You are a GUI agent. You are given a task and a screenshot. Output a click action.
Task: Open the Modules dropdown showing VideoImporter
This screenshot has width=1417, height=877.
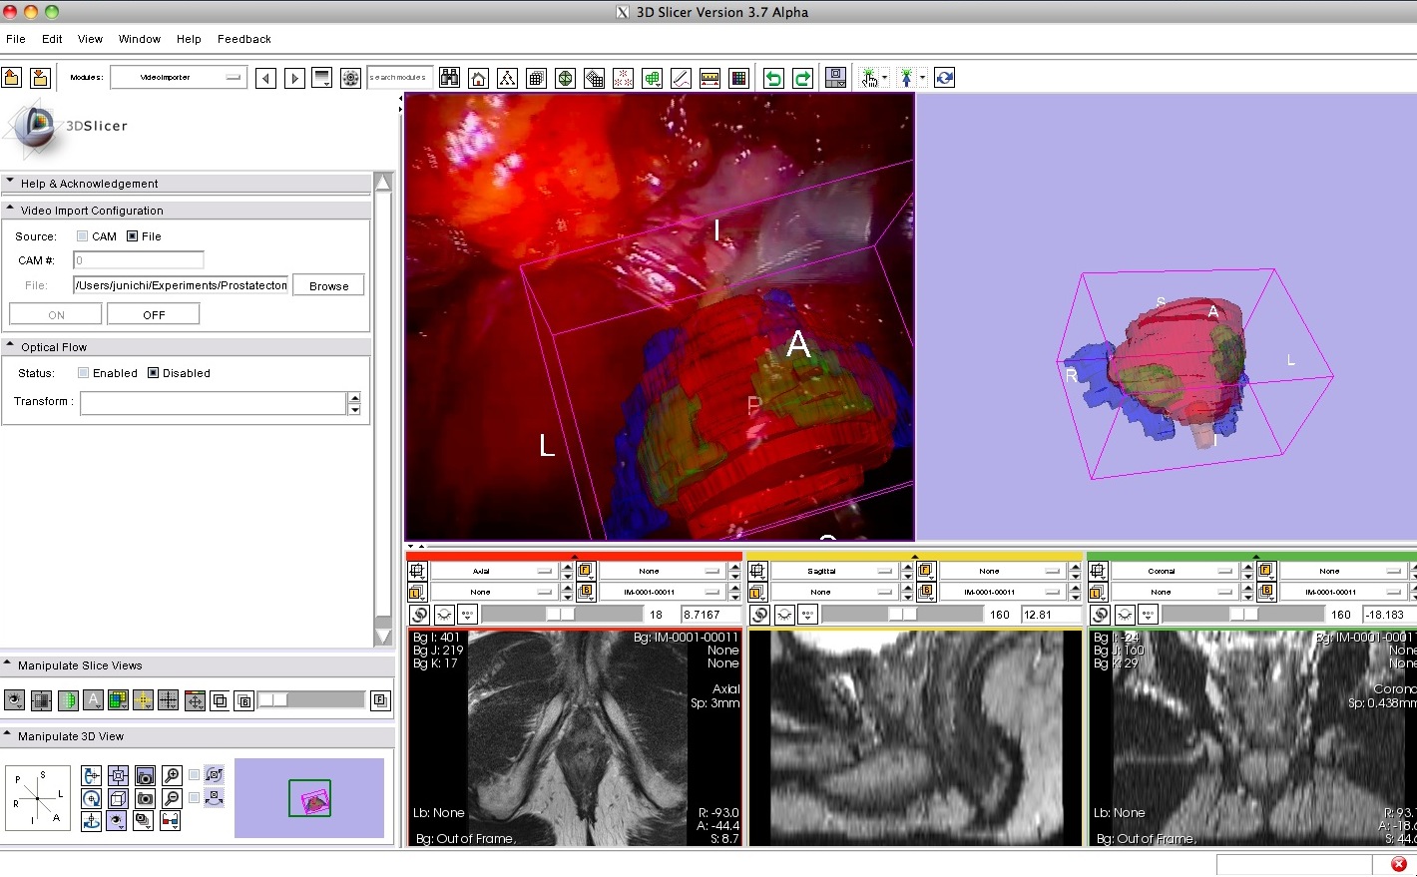179,77
